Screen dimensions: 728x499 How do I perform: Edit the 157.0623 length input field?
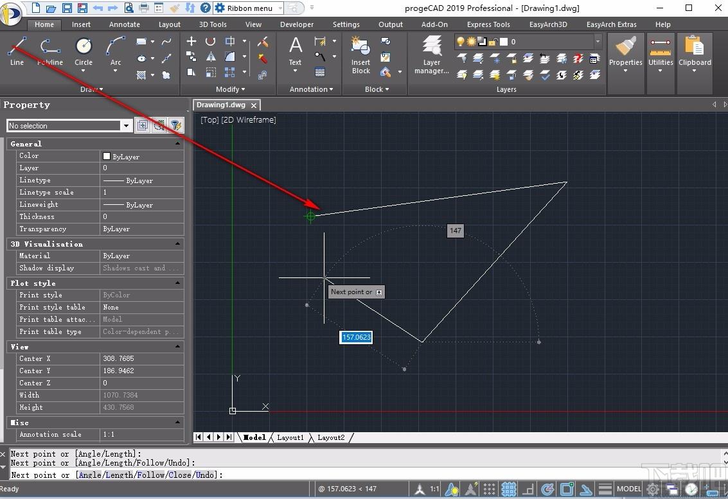click(356, 337)
